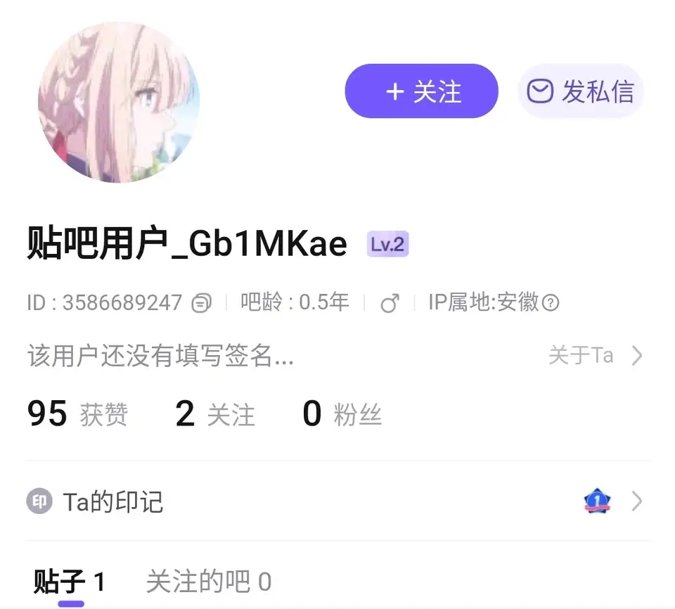Copy the user ID with the copy icon

click(x=202, y=302)
